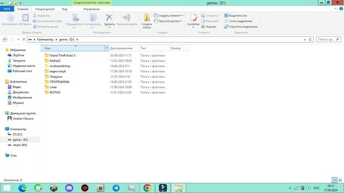The width and height of the screenshot is (344, 193).
Task: Click the refresh button by address bar
Action: pos(310,40)
